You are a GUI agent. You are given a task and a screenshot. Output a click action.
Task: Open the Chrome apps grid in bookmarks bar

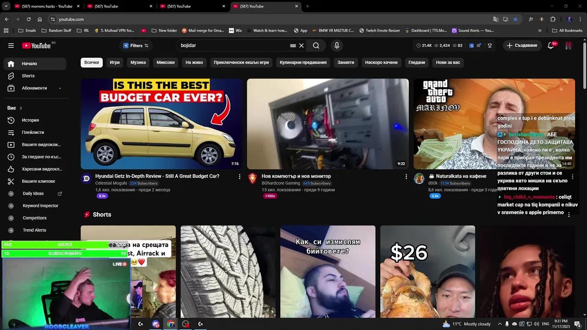6,31
